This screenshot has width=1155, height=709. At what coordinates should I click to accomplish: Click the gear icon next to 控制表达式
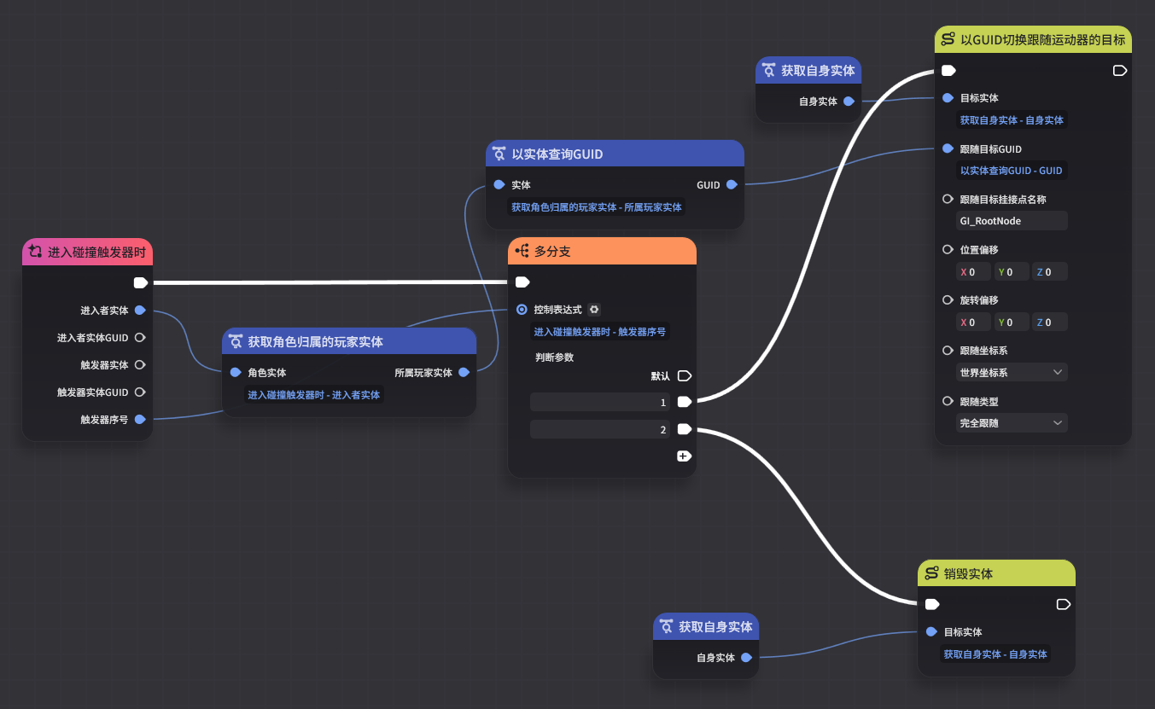(594, 310)
